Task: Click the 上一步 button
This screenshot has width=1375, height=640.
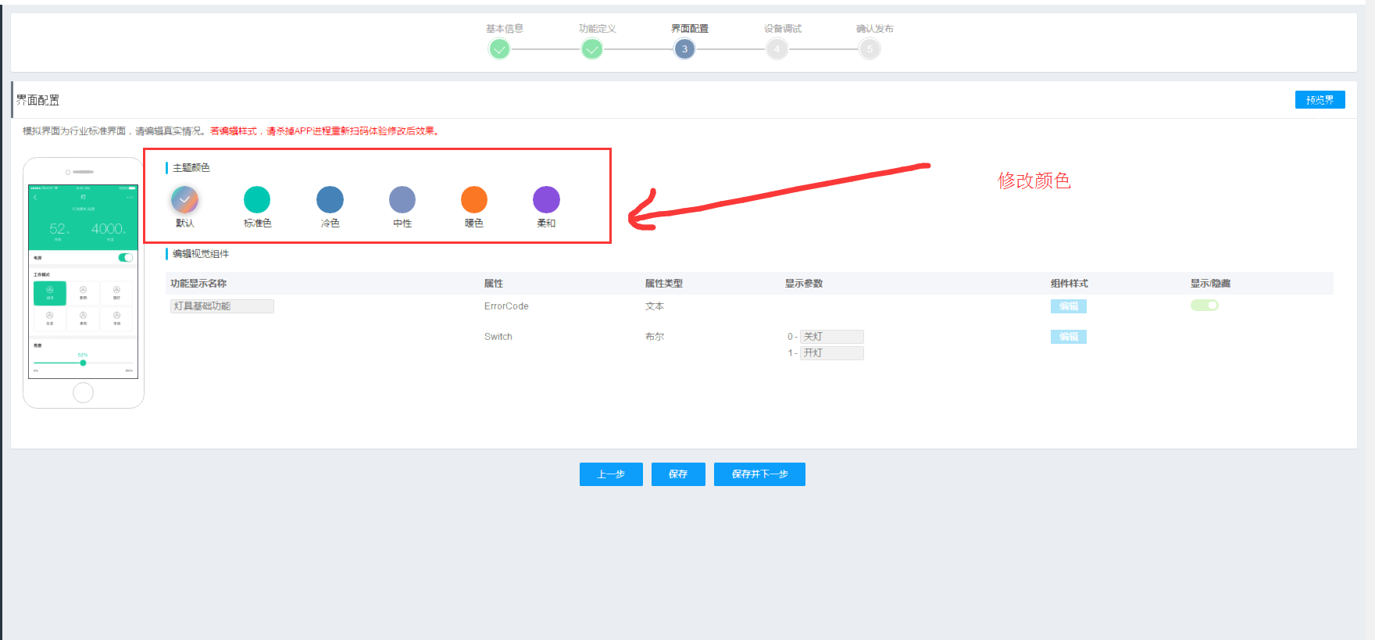Action: 611,474
